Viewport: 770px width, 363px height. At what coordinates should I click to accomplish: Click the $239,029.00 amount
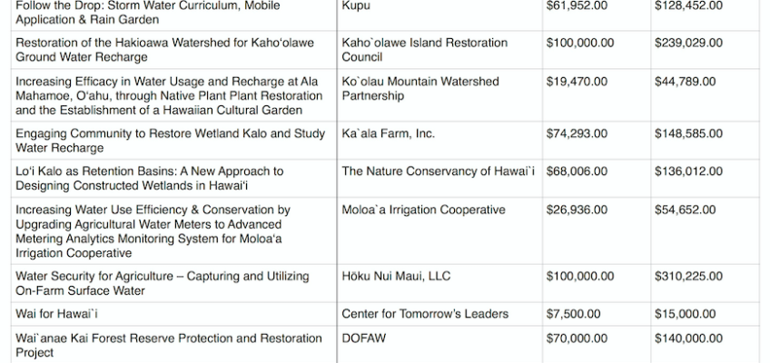[688, 43]
